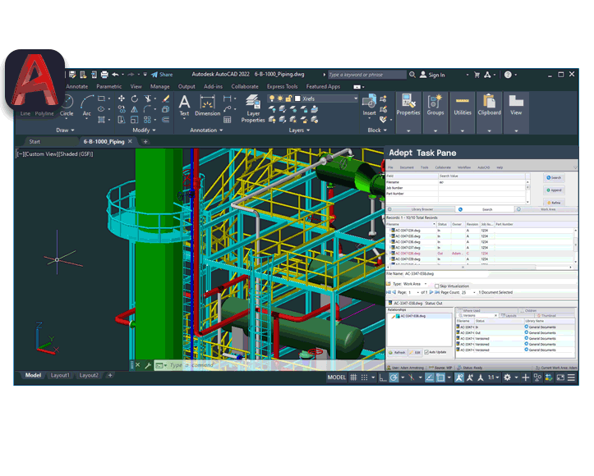Screen dimensions: 594x476
Task: Select the Text annotation tool
Action: coord(185,106)
